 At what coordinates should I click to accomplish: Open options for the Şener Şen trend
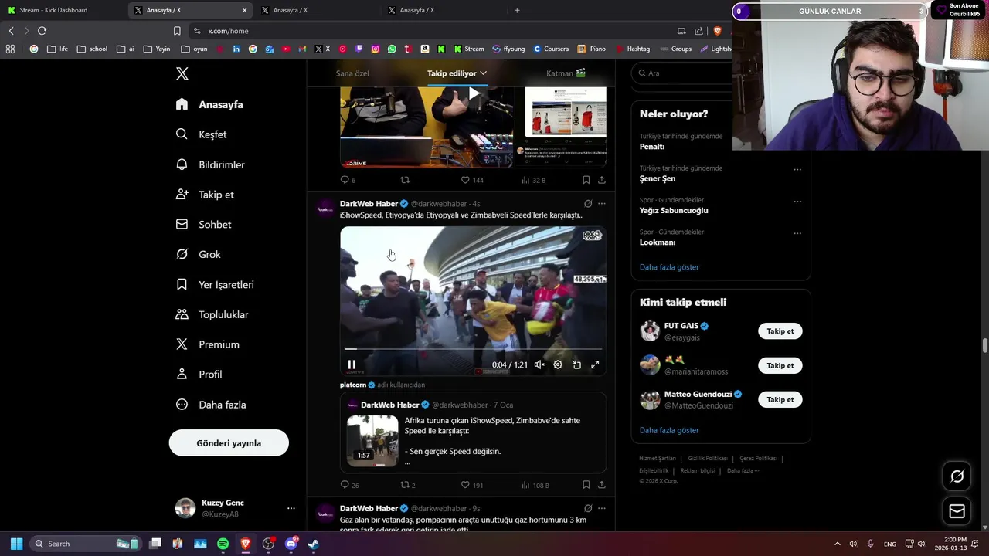[x=797, y=170]
